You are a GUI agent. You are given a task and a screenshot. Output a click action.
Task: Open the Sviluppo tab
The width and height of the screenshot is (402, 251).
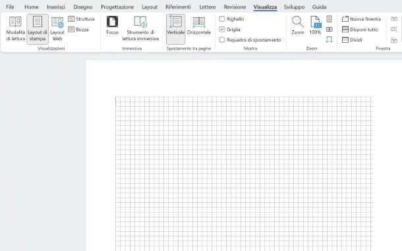pyautogui.click(x=294, y=7)
